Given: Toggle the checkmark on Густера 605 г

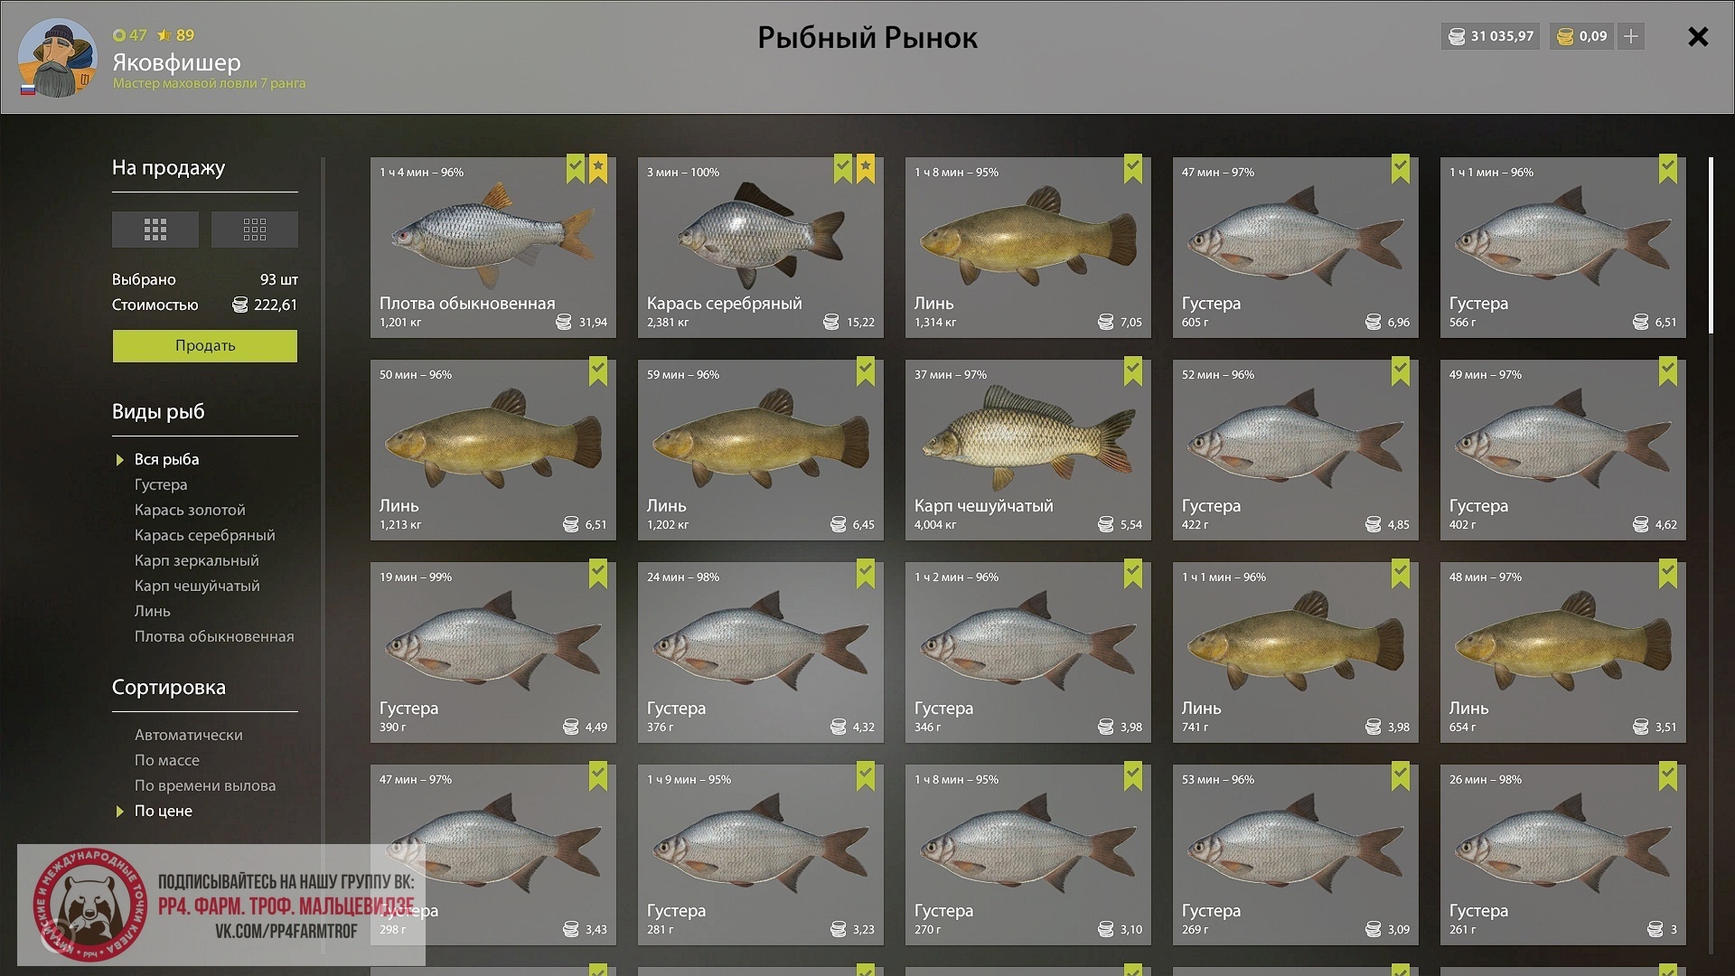Looking at the screenshot, I should click(x=1401, y=169).
